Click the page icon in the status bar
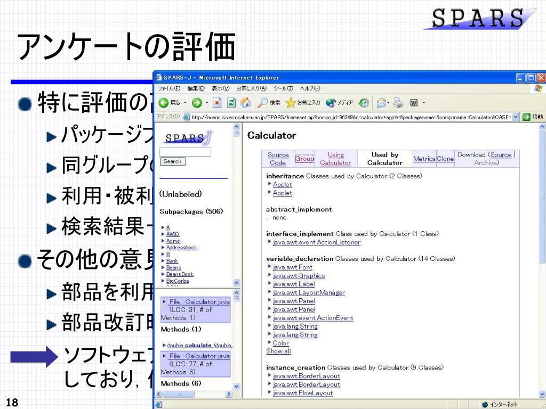Screen dimensions: 546x409 click(x=158, y=405)
